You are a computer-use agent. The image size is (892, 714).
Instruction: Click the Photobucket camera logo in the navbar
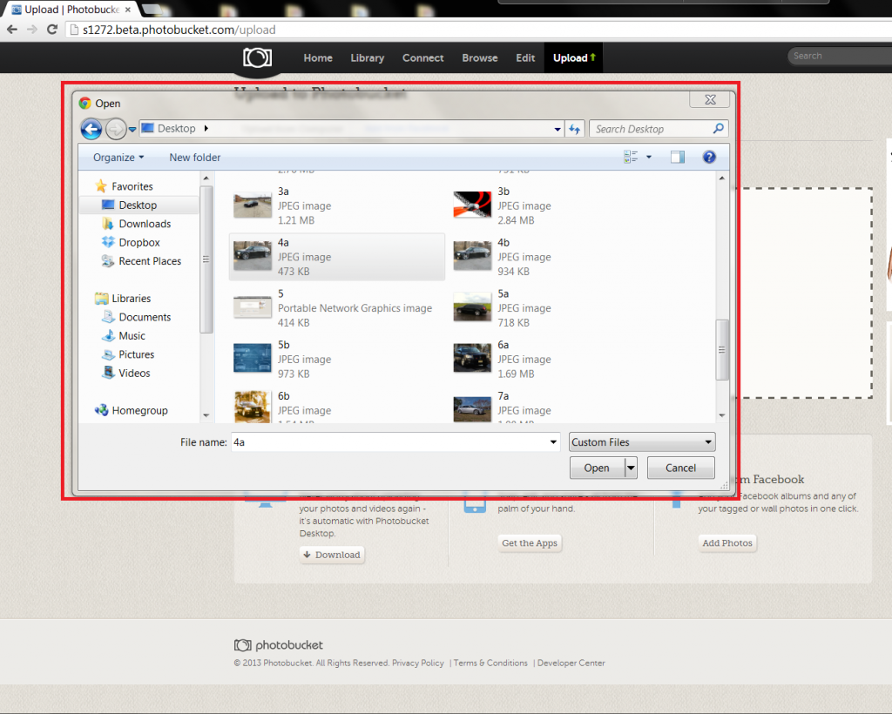coord(257,57)
